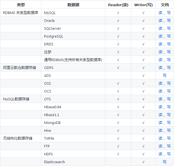Open the 读 doc link for Hbase1.1
This screenshot has height=166, width=174.
[161, 115]
